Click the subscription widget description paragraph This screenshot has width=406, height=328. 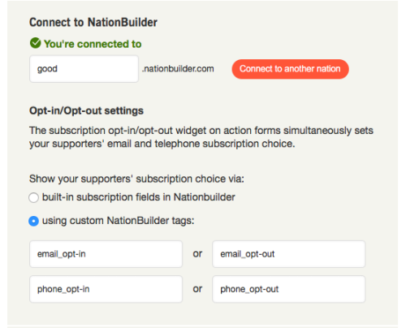click(201, 137)
